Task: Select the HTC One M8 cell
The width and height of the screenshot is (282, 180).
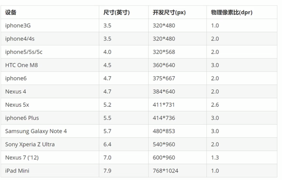Action: (x=21, y=65)
